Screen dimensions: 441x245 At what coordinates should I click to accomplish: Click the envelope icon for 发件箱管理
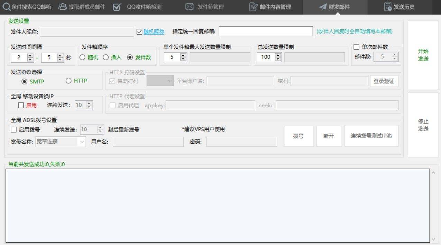[x=189, y=7]
